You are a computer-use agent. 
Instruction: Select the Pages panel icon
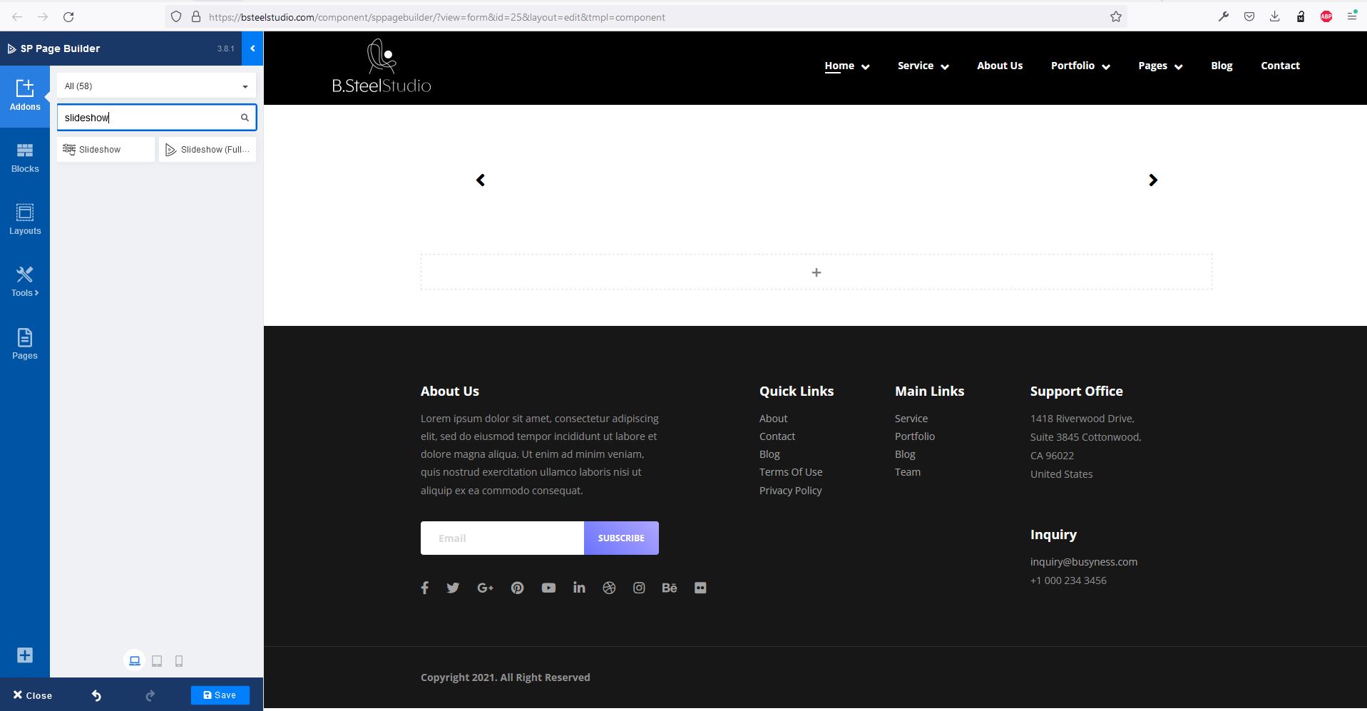(x=25, y=342)
